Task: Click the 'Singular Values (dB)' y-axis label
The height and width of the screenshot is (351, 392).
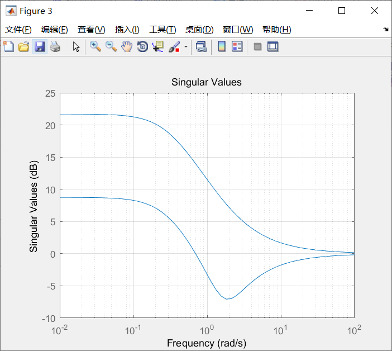Action: 34,206
